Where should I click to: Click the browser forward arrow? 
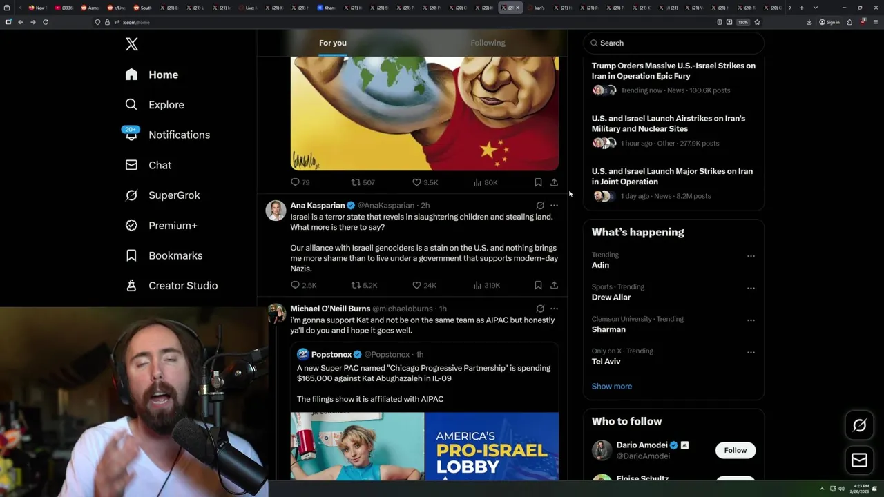point(32,22)
